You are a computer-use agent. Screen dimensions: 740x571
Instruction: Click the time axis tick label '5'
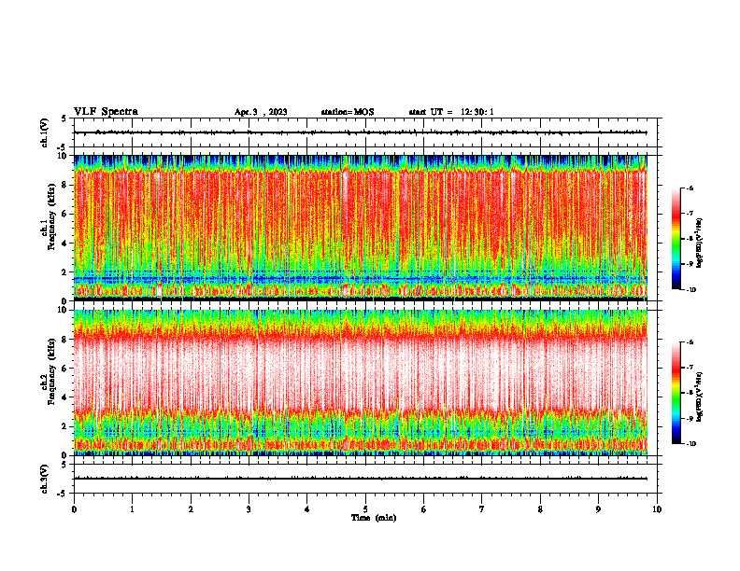pos(365,509)
